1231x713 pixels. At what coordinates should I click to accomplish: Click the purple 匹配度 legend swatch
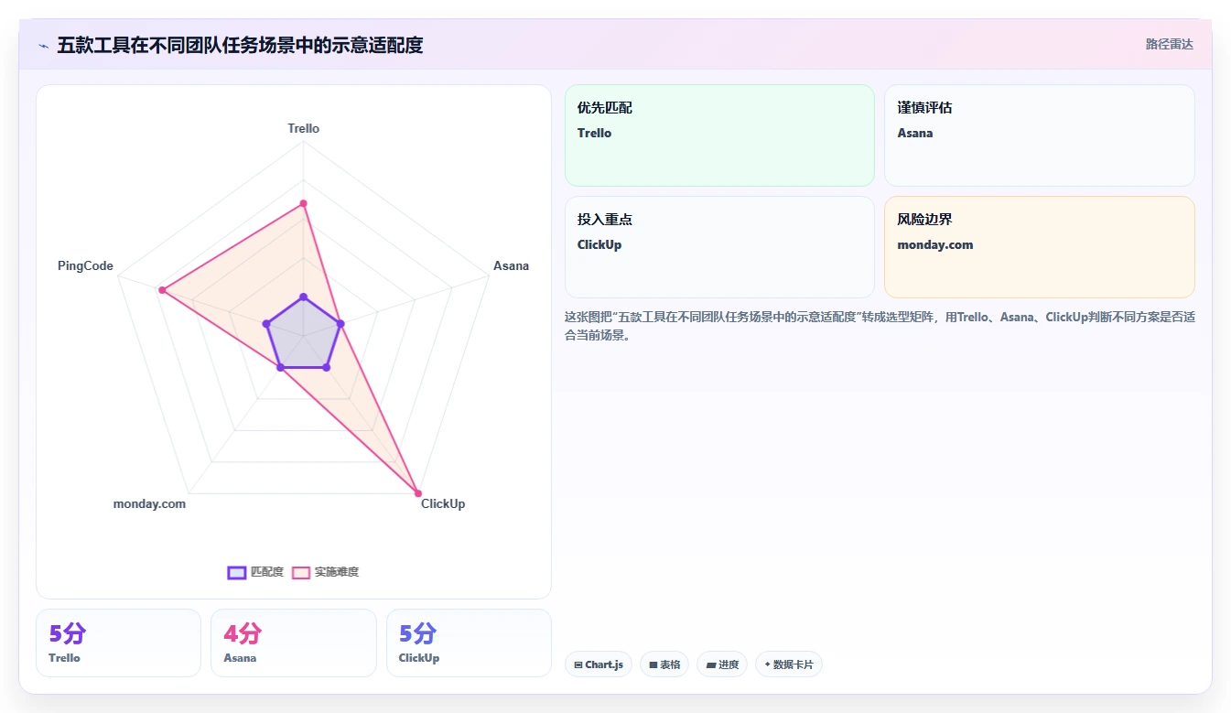[x=237, y=572]
